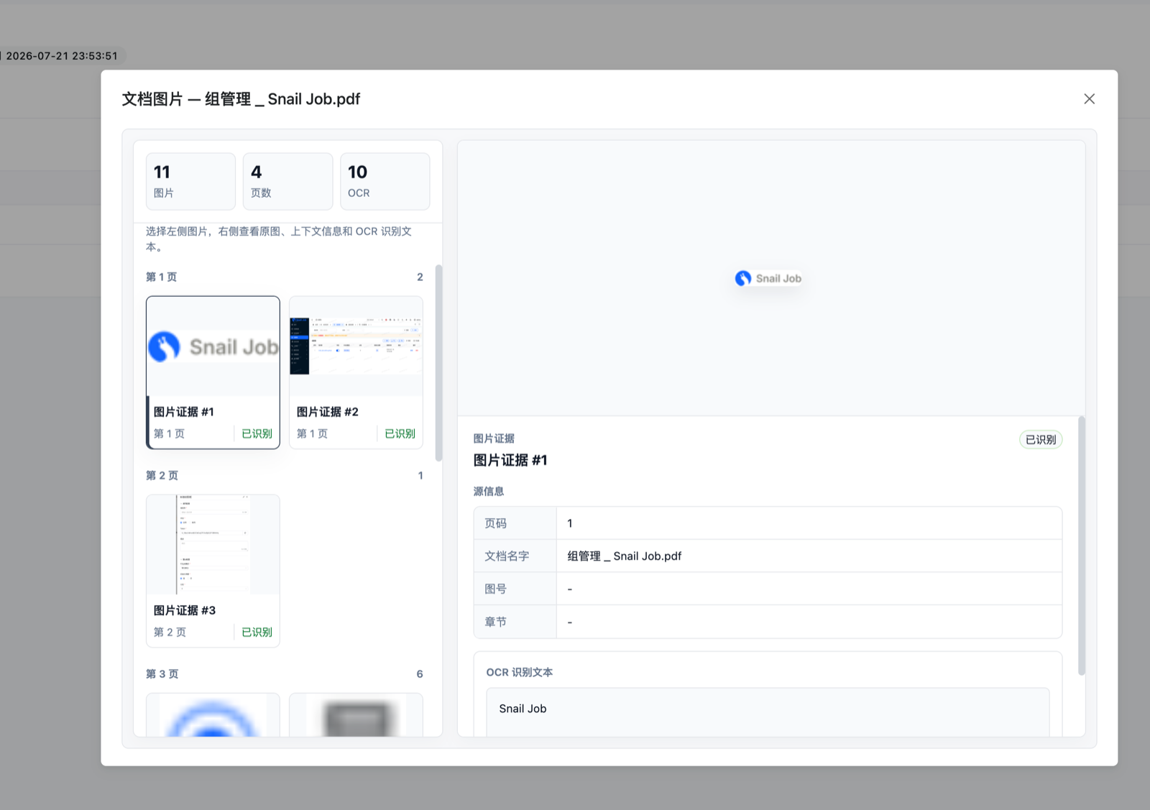Screen dimensions: 1150x810
Task: Select the 图片证据 #2 thumbnail card
Action: [356, 372]
